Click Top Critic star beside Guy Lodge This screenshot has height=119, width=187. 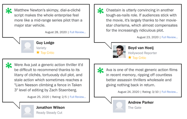pyautogui.click(x=38, y=53)
